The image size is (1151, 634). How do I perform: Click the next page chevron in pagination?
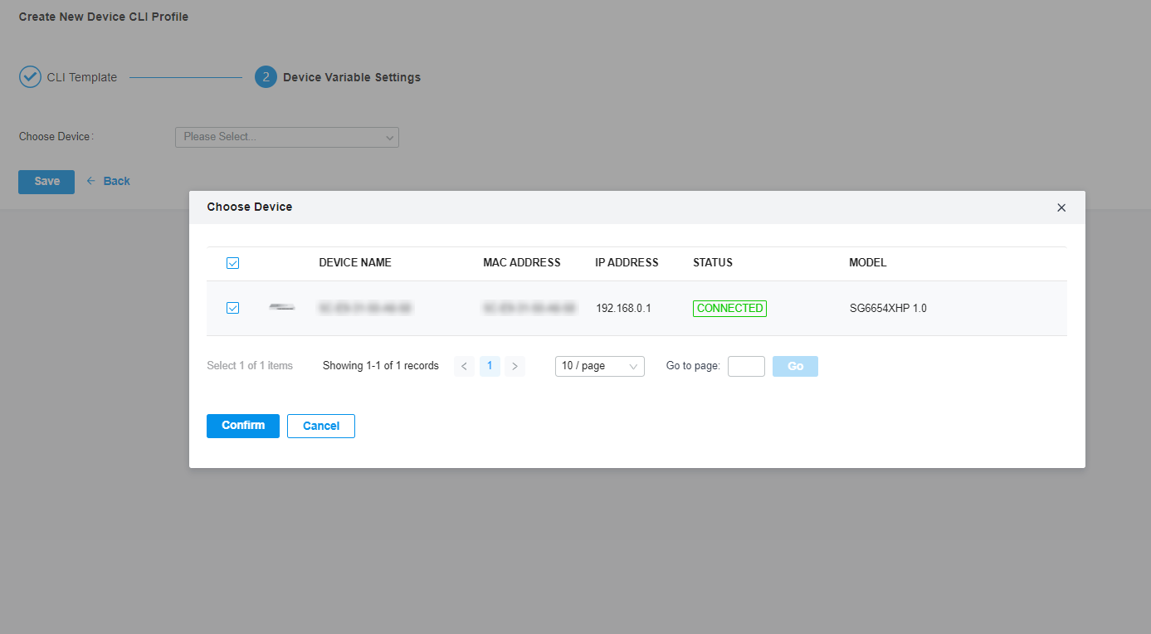[515, 366]
